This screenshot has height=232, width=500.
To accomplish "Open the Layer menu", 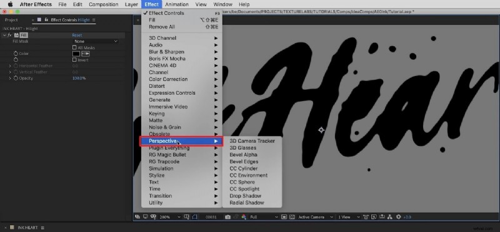I will (x=131, y=4).
